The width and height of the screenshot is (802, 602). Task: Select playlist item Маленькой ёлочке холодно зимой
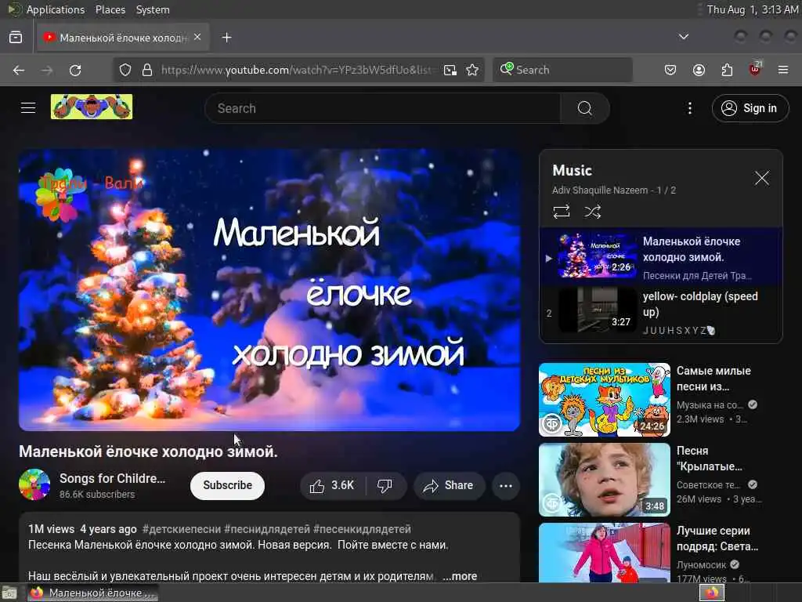[661, 256]
